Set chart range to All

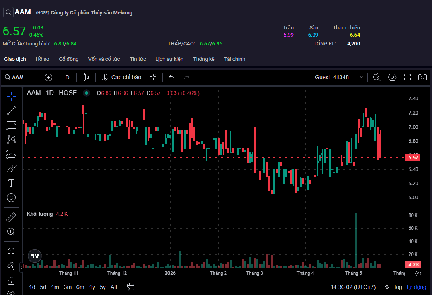tap(114, 287)
